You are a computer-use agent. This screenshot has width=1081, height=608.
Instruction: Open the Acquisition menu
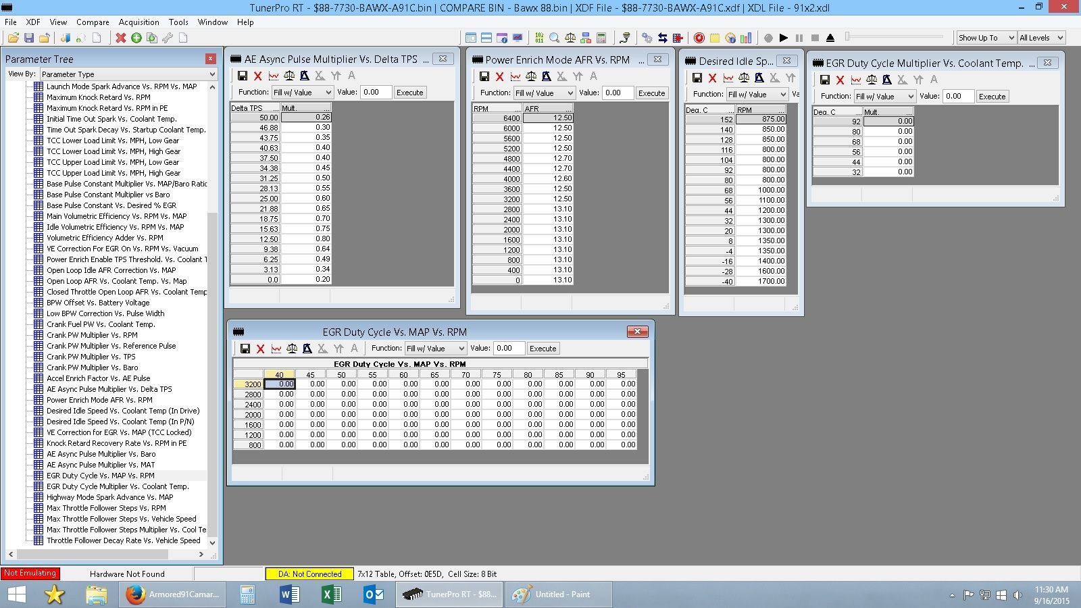pyautogui.click(x=139, y=22)
